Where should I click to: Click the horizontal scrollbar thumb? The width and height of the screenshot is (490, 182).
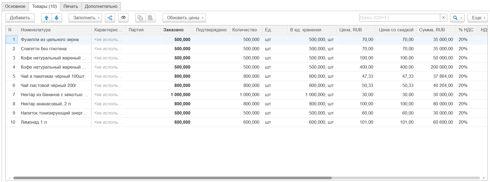[x=172, y=178]
